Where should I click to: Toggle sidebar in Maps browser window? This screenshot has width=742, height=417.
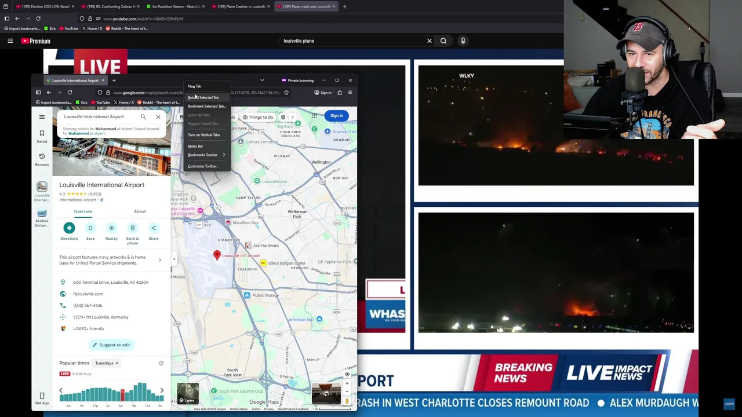[x=38, y=93]
